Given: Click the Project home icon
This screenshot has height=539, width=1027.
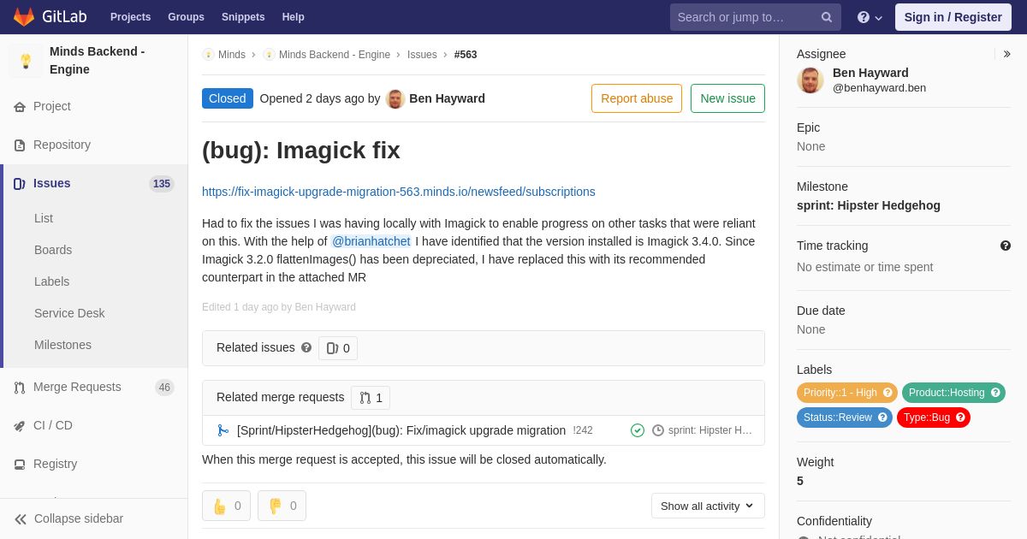Looking at the screenshot, I should pos(20,107).
